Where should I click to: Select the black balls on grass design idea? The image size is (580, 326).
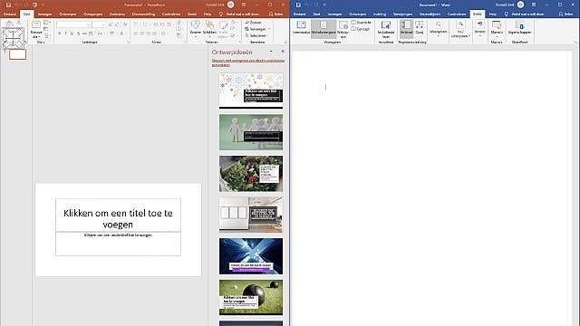click(x=251, y=298)
